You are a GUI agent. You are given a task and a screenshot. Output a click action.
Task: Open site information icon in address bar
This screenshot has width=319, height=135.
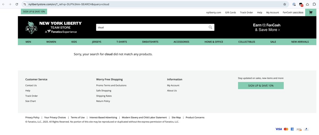(25, 4)
